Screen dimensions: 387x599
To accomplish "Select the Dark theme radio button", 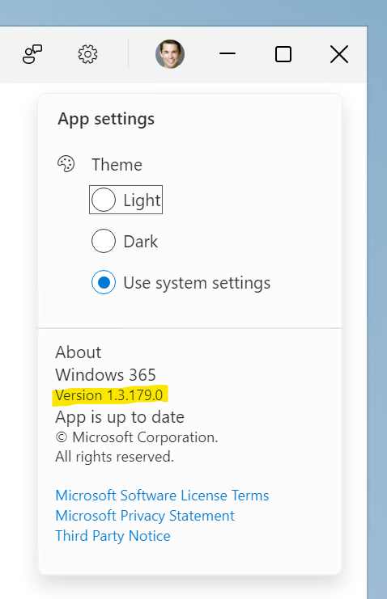I will [104, 241].
